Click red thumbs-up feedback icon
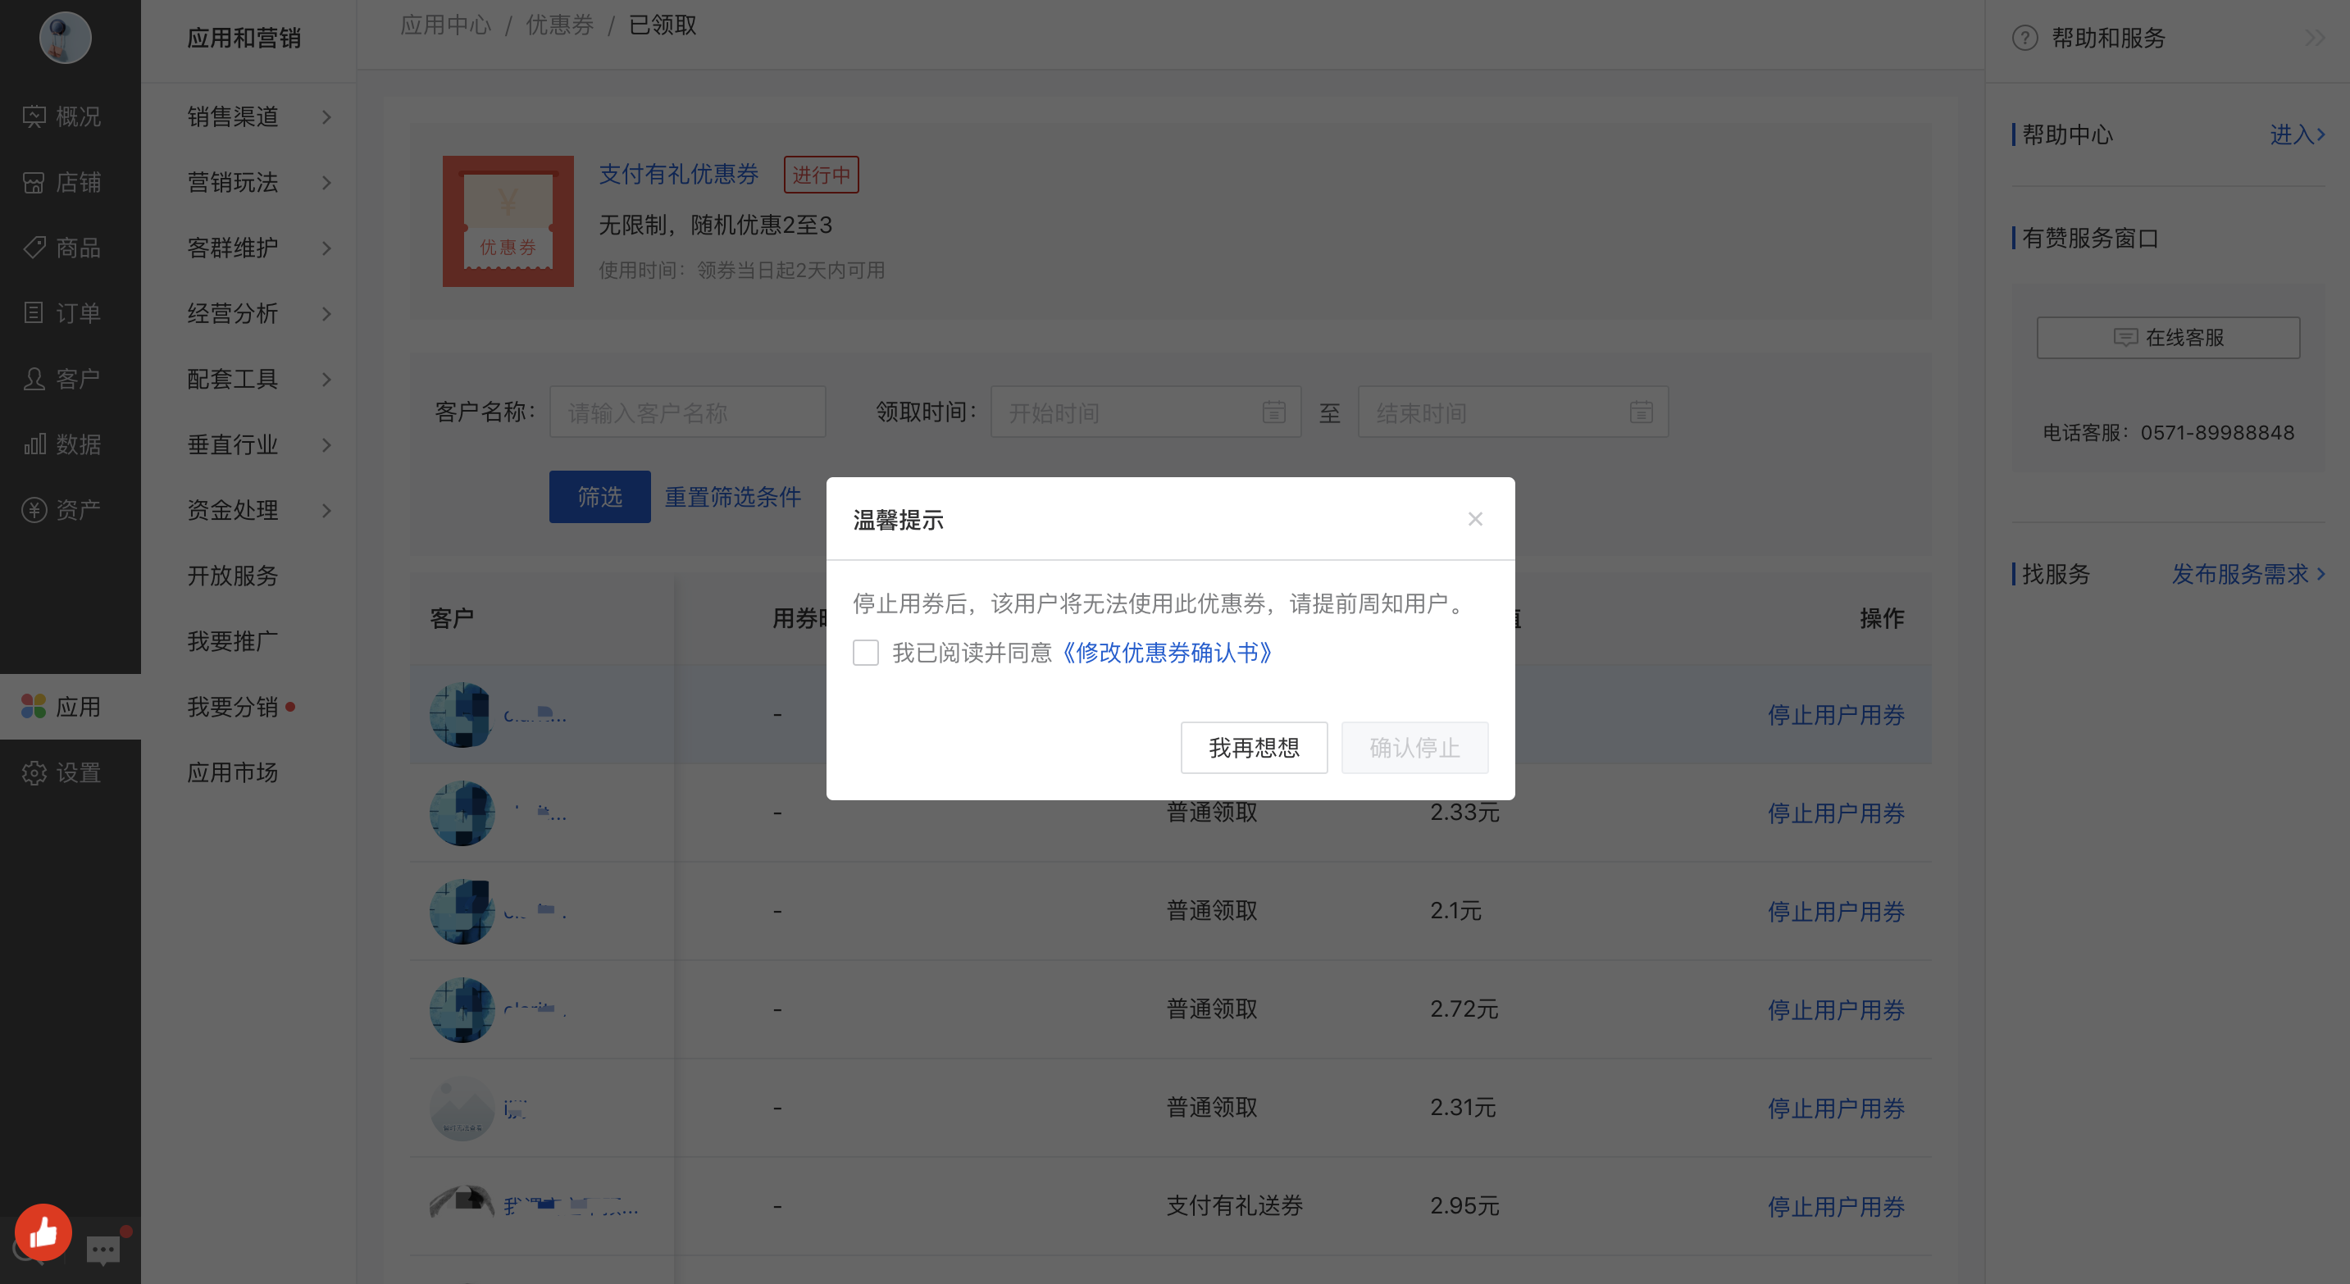The width and height of the screenshot is (2350, 1284). (x=43, y=1232)
